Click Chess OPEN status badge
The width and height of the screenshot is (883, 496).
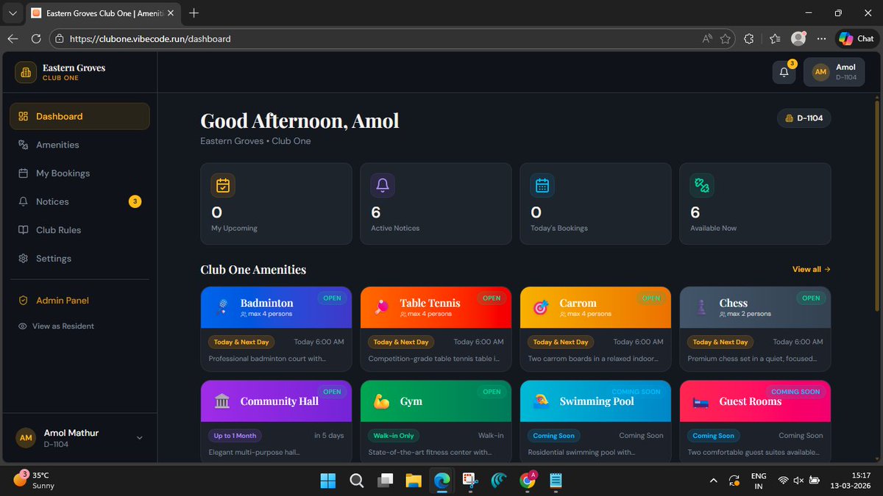(811, 298)
